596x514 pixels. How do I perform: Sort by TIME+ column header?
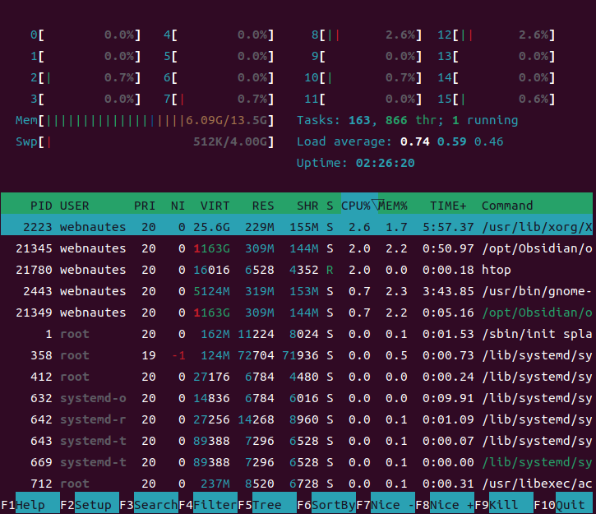click(x=448, y=206)
